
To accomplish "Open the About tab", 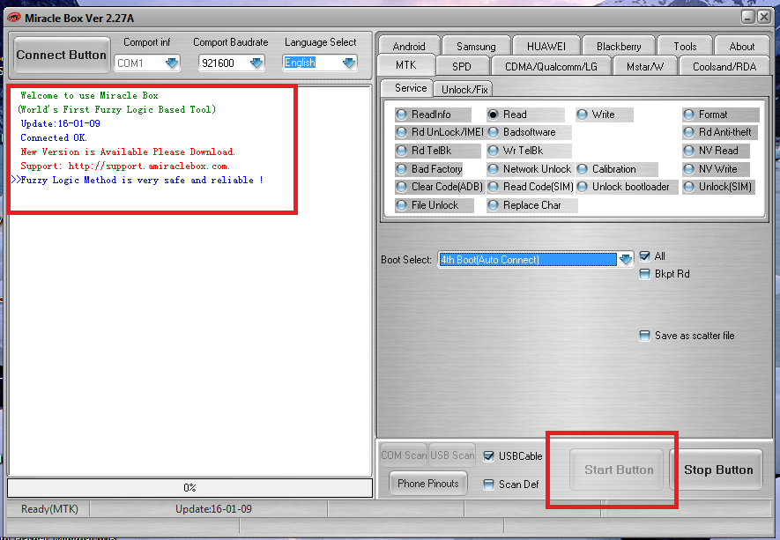I will 742,46.
